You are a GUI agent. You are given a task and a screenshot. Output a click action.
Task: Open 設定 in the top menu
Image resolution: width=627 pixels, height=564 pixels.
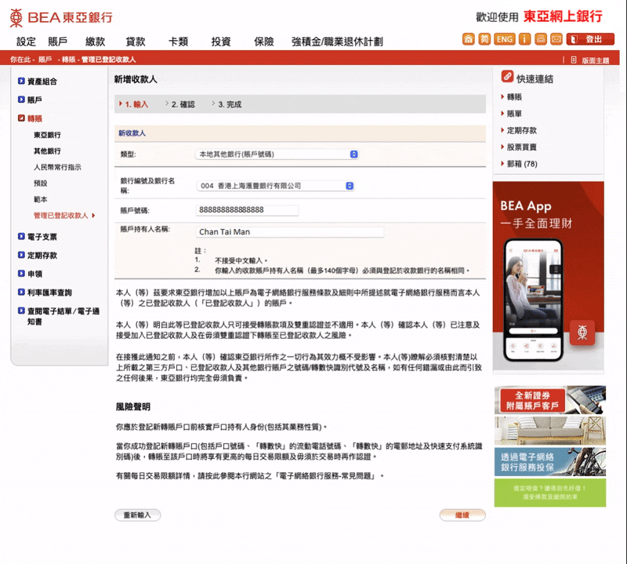point(26,42)
